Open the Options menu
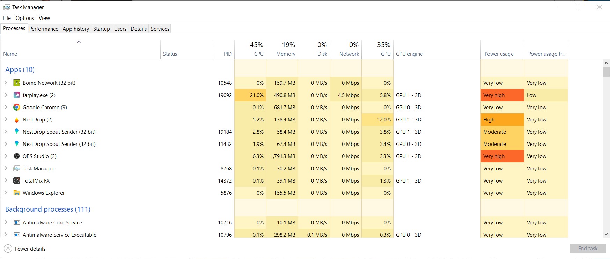 click(25, 18)
